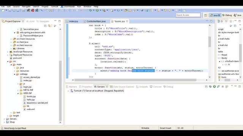The width and height of the screenshot is (243, 136).
Task: Open the Source menu
Action: click(16, 7)
